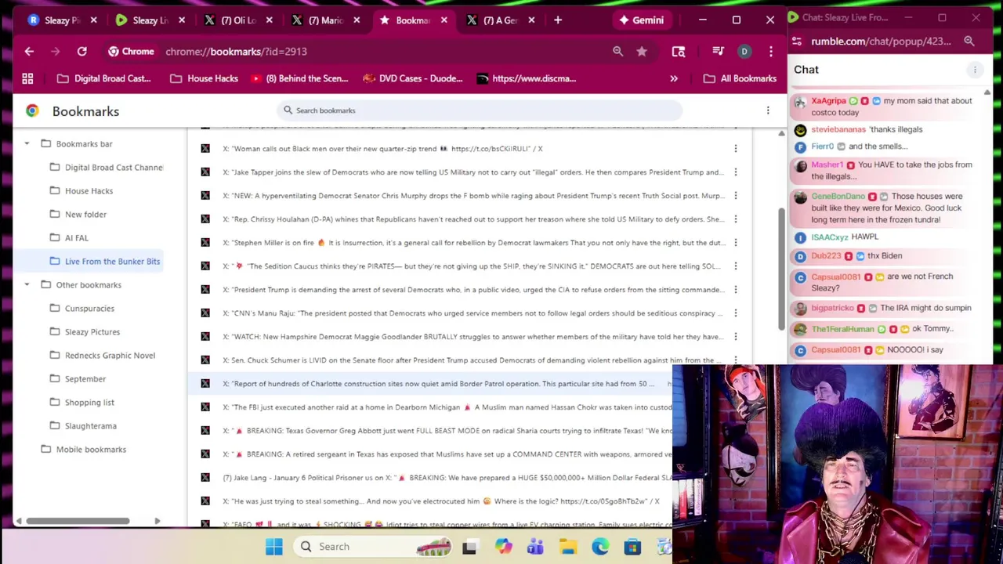Select the Charlotte construction sites bookmark

pos(430,384)
